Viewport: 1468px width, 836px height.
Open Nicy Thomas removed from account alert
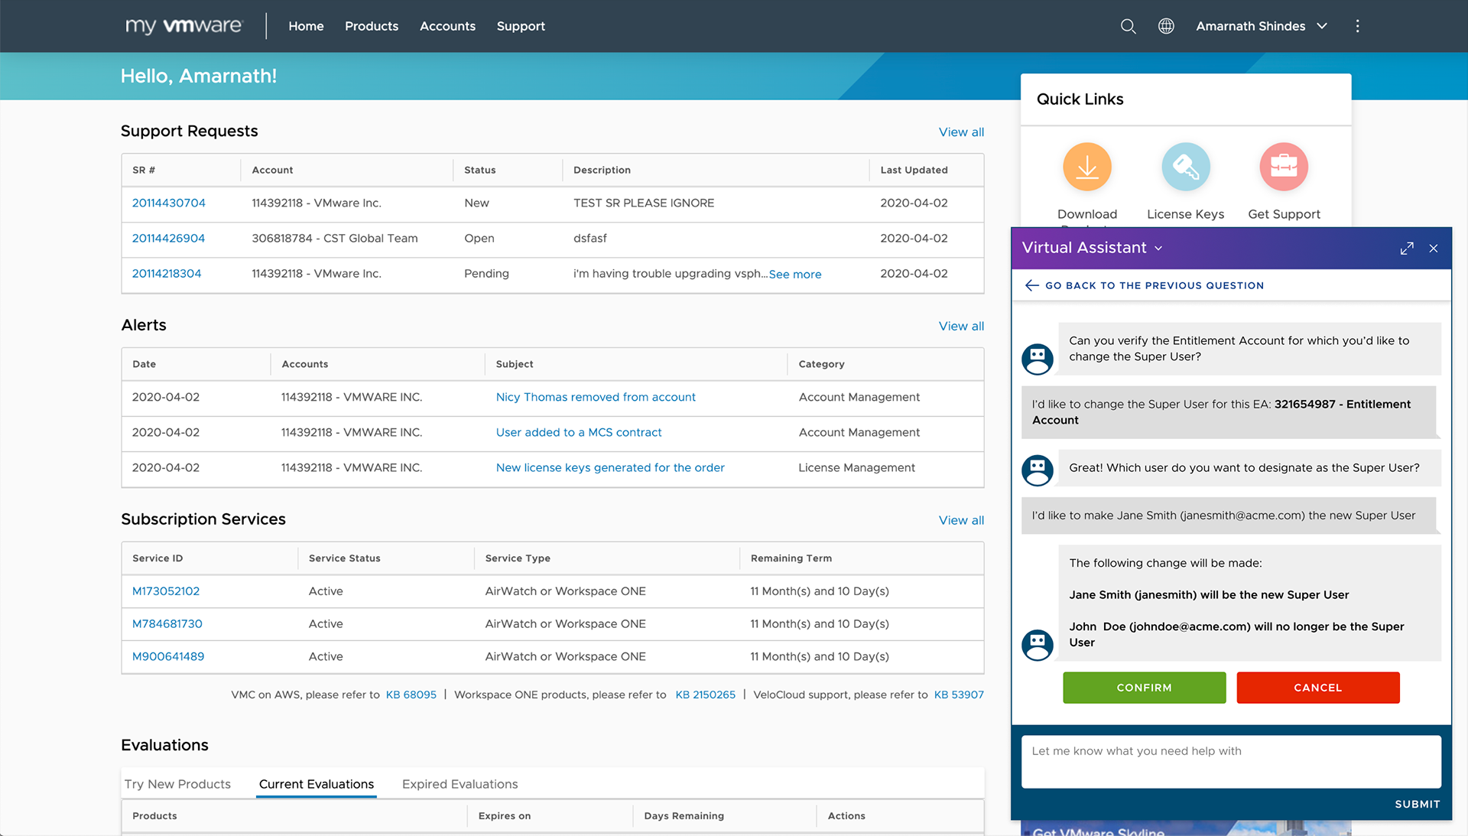[x=596, y=397]
